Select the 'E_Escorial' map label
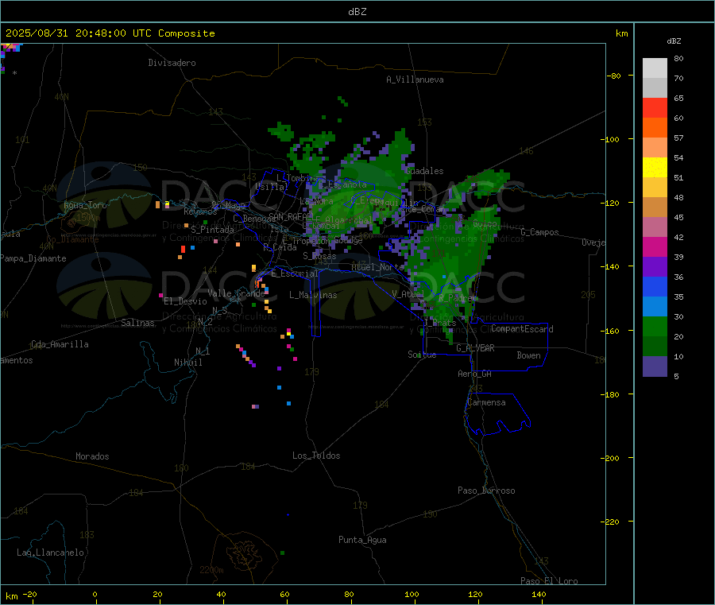Screen dimensions: 715x605 coord(294,273)
